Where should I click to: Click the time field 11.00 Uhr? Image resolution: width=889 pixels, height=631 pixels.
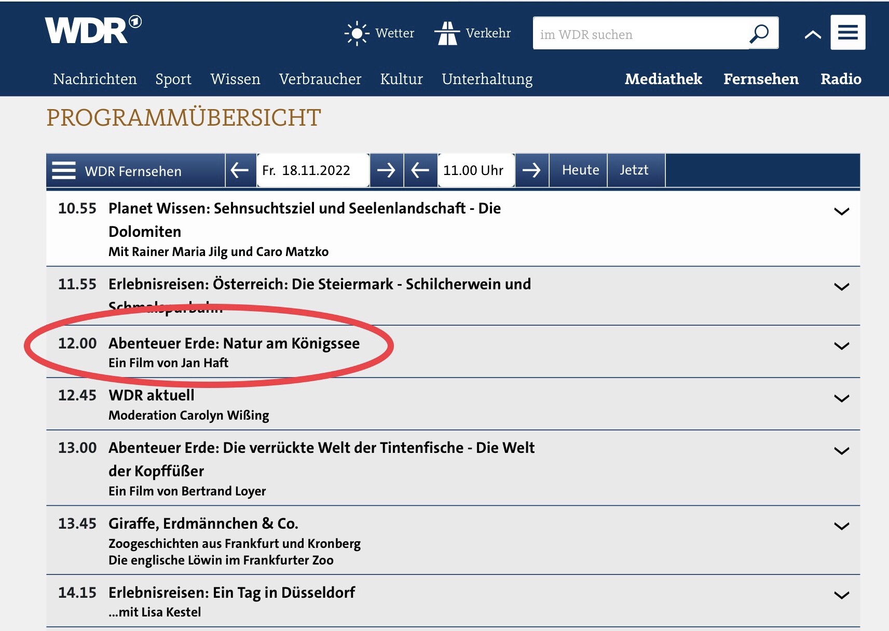(476, 170)
